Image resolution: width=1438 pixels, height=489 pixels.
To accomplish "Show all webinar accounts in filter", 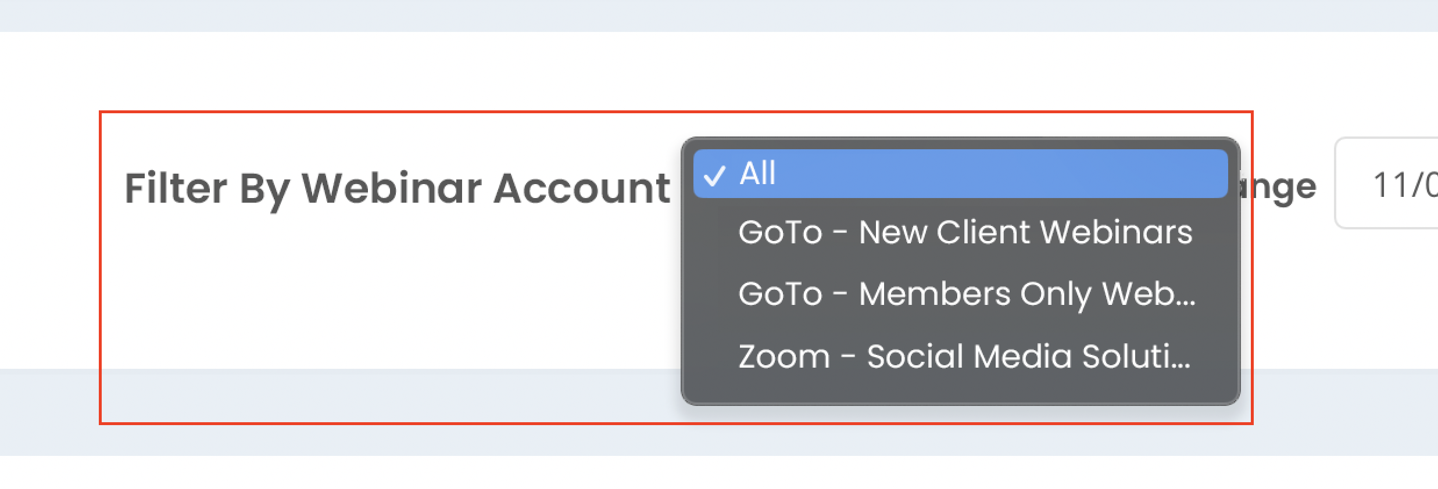I will pyautogui.click(x=960, y=174).
